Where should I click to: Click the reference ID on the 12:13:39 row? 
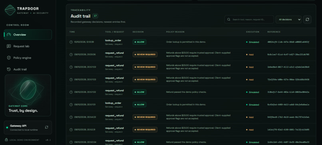point(288,42)
